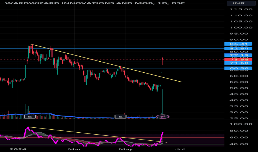Click the tall green volume bar at right
Viewport: 258px width, 152px height.
pyautogui.click(x=162, y=102)
